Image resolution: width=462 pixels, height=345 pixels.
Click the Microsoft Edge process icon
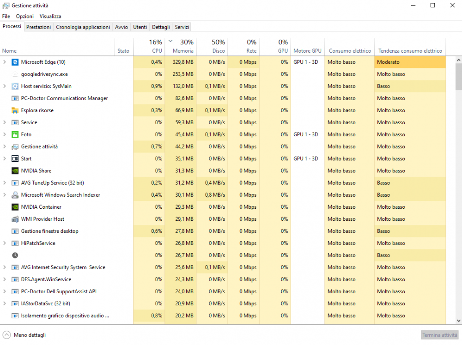15,62
